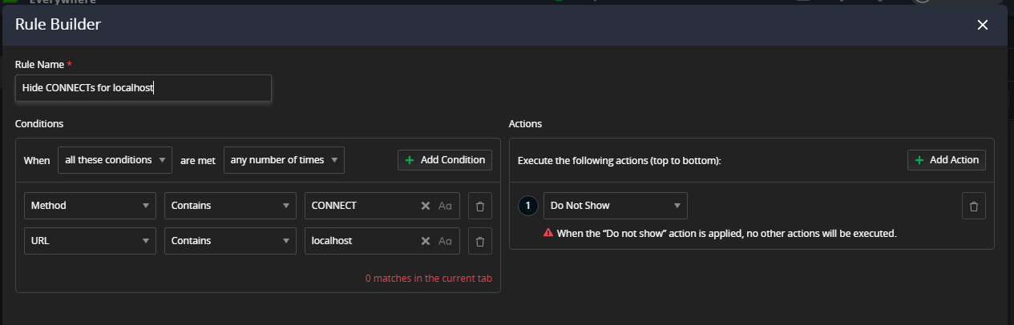Click into the Rule Name text field
The height and width of the screenshot is (325, 1014).
[x=143, y=88]
